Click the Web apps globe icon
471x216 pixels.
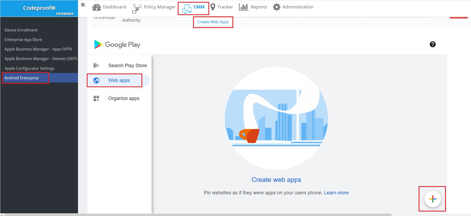click(x=97, y=80)
